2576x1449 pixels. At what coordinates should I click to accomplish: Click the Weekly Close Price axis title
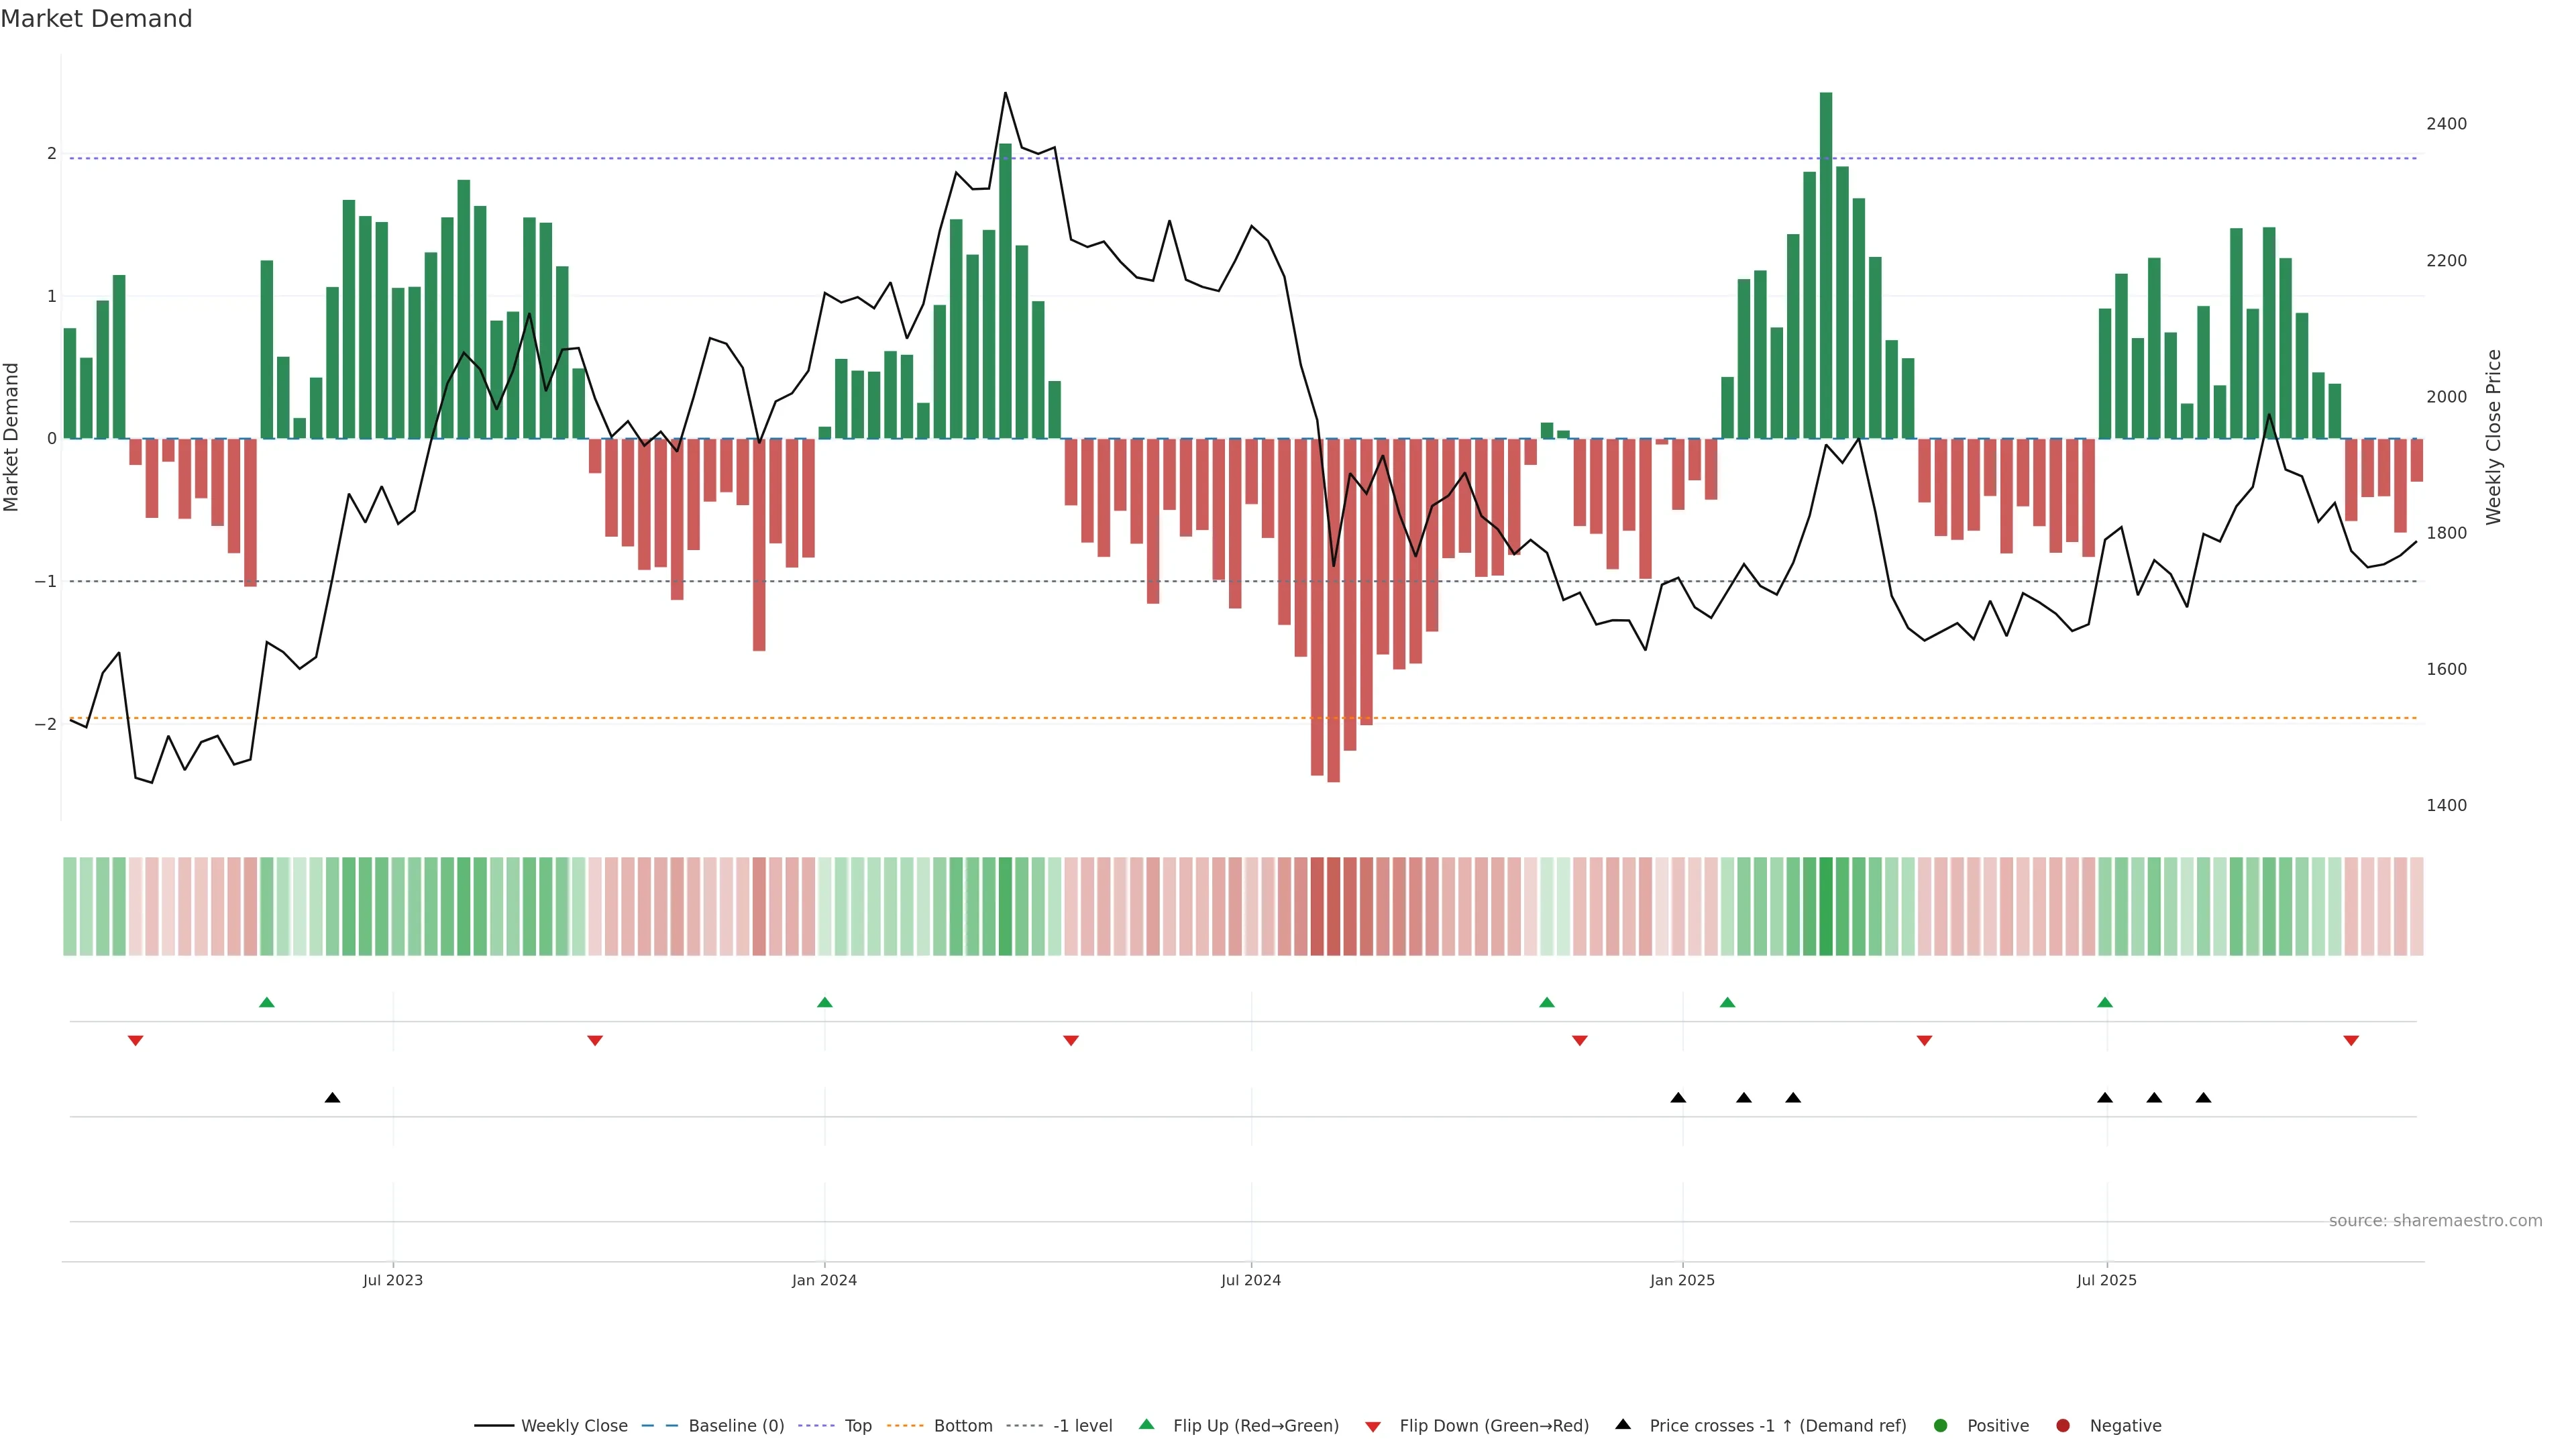coord(2493,437)
